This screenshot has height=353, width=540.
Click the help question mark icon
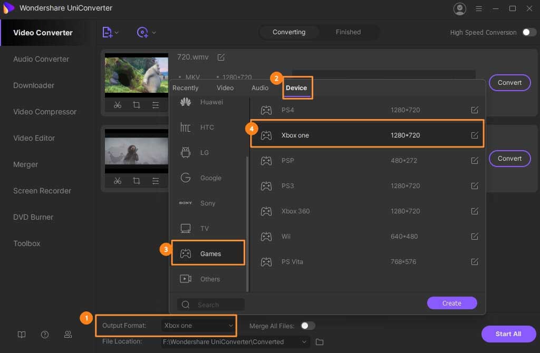click(x=45, y=335)
